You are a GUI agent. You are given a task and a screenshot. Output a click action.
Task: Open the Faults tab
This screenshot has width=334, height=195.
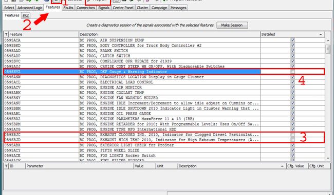pos(68,8)
